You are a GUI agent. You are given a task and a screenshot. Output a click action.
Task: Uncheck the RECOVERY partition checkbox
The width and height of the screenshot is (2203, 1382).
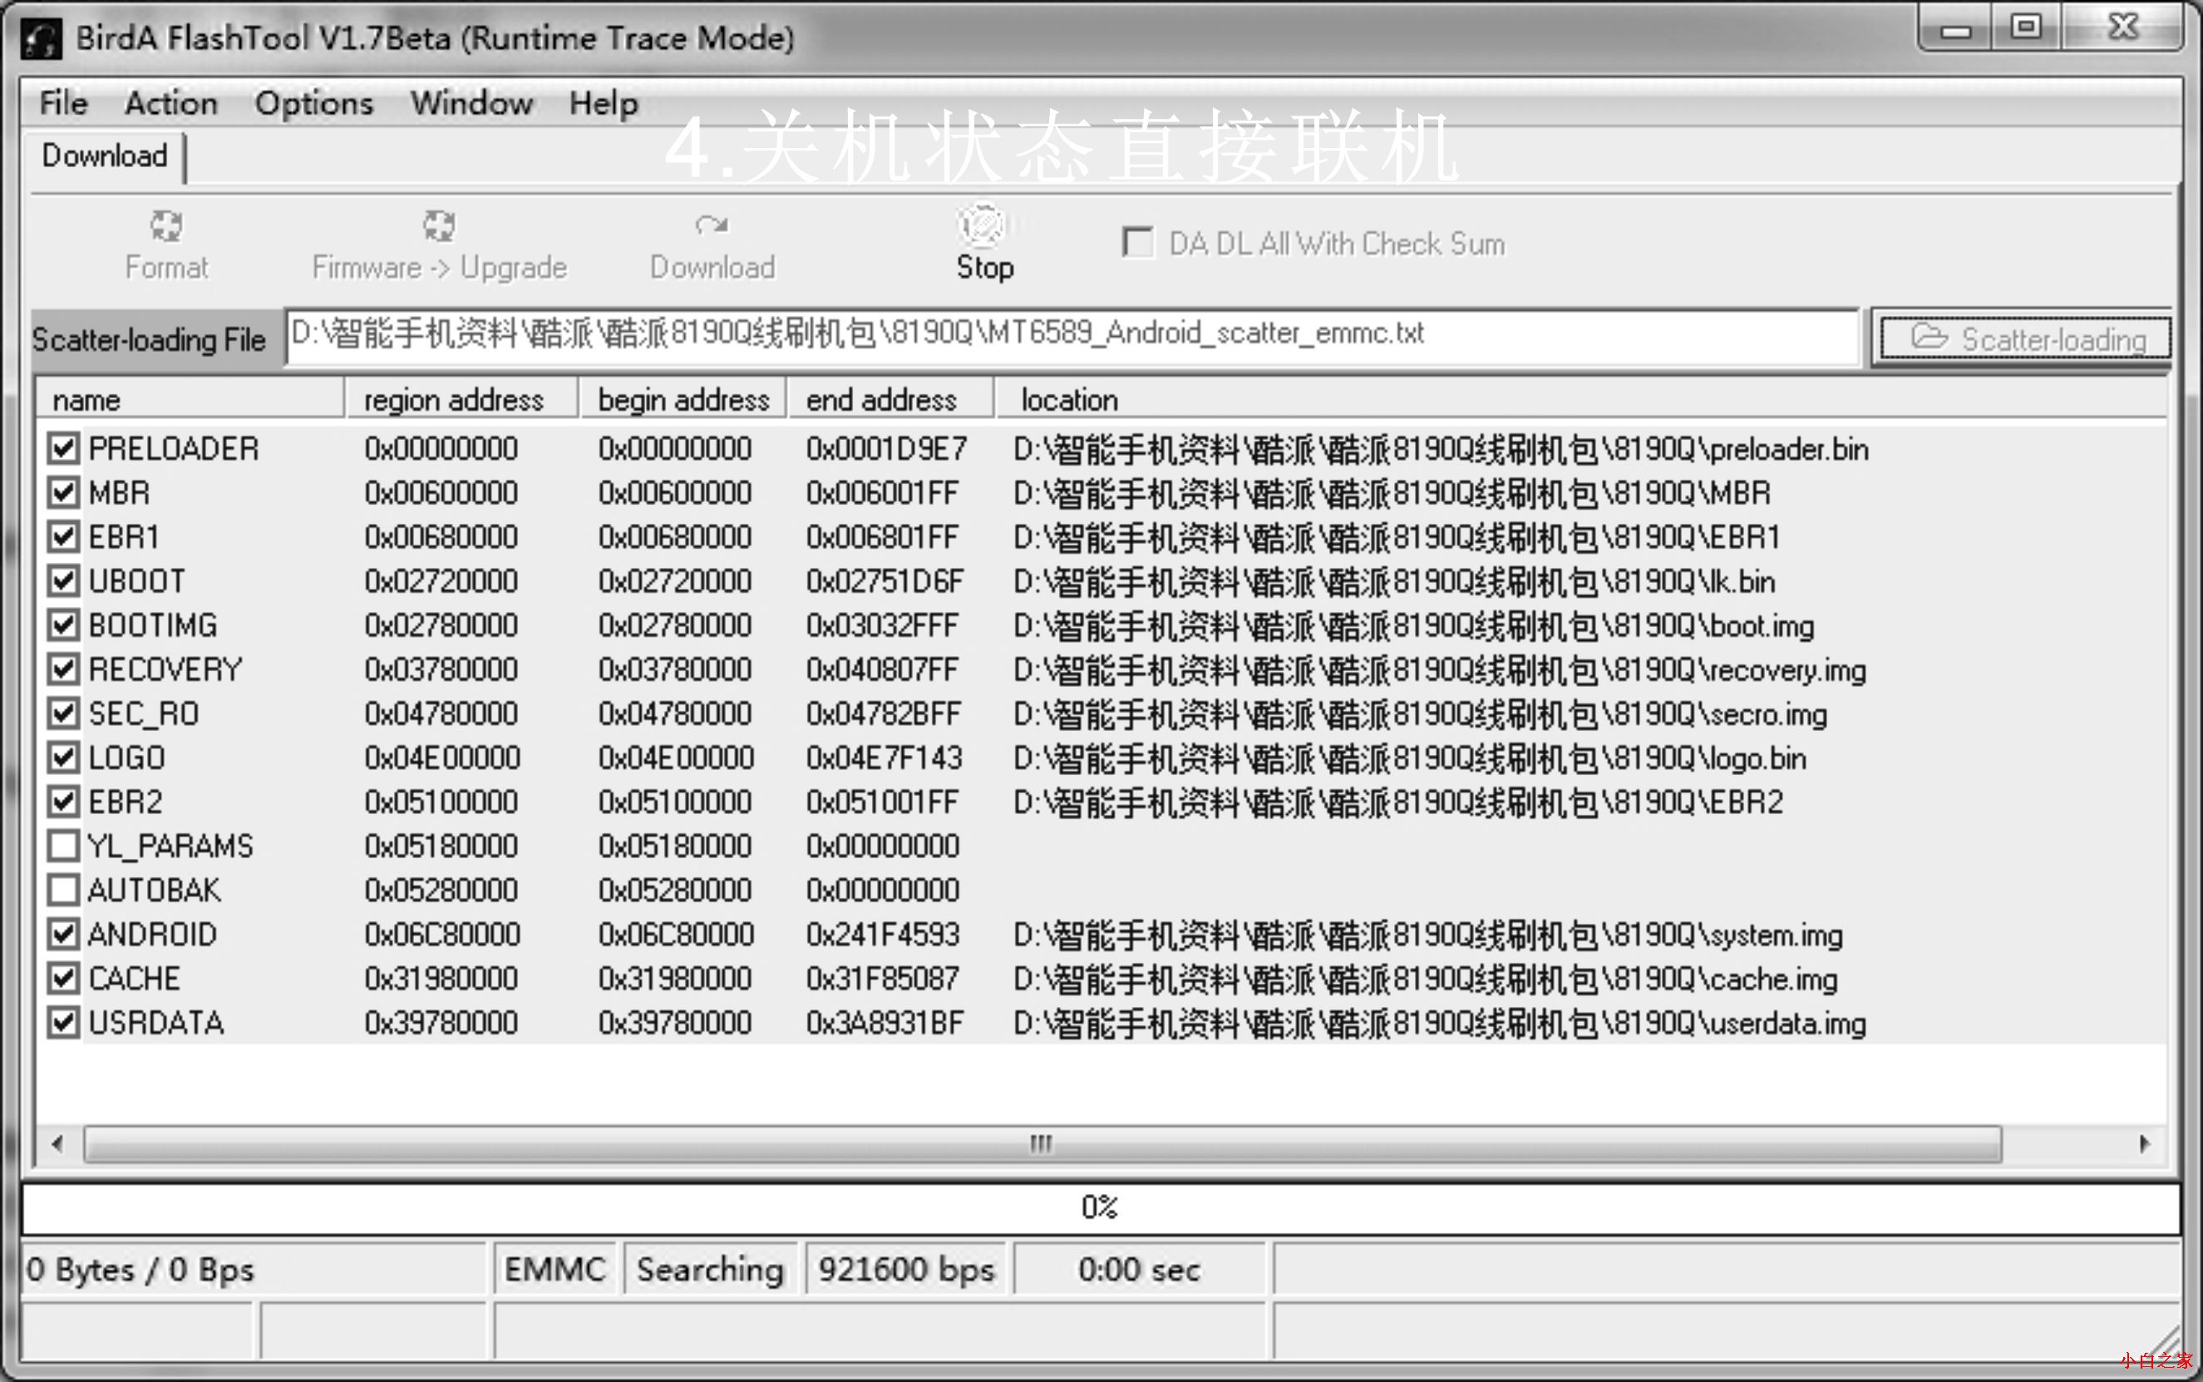coord(63,669)
